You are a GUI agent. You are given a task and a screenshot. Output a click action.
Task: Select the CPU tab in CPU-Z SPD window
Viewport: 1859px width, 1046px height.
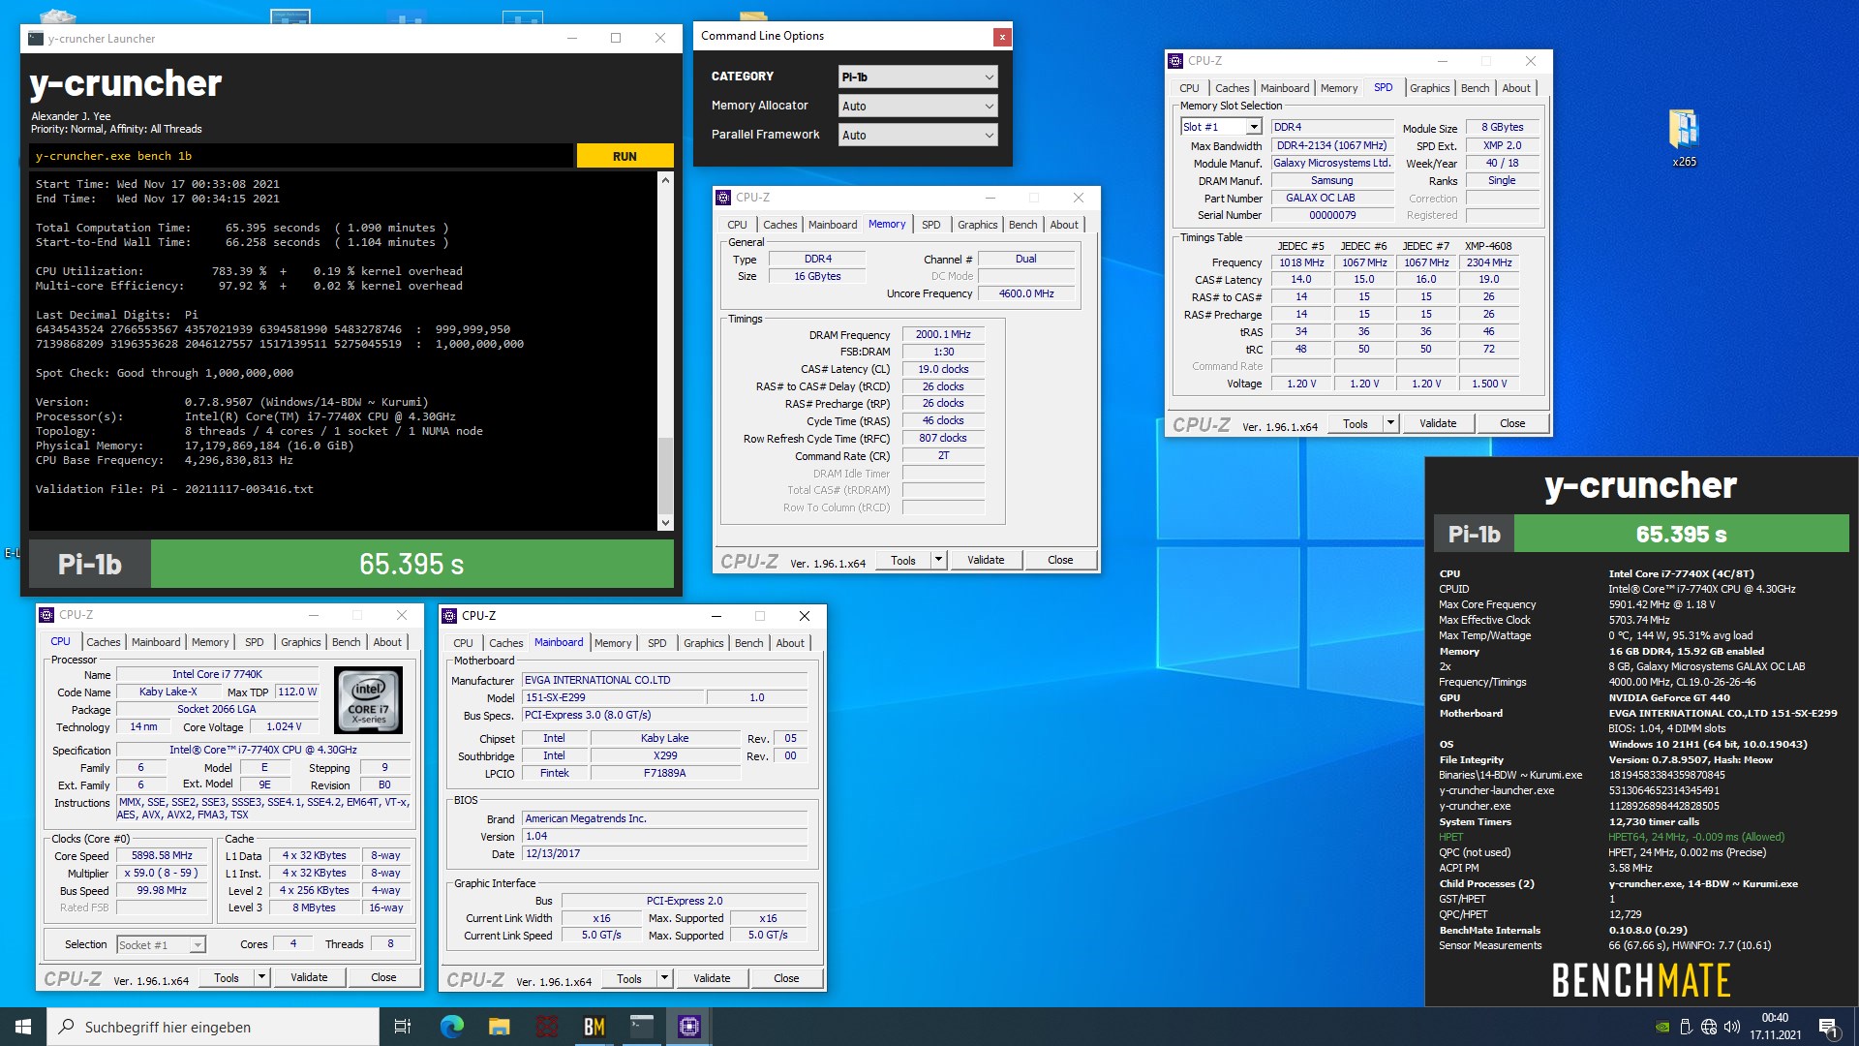point(1189,88)
